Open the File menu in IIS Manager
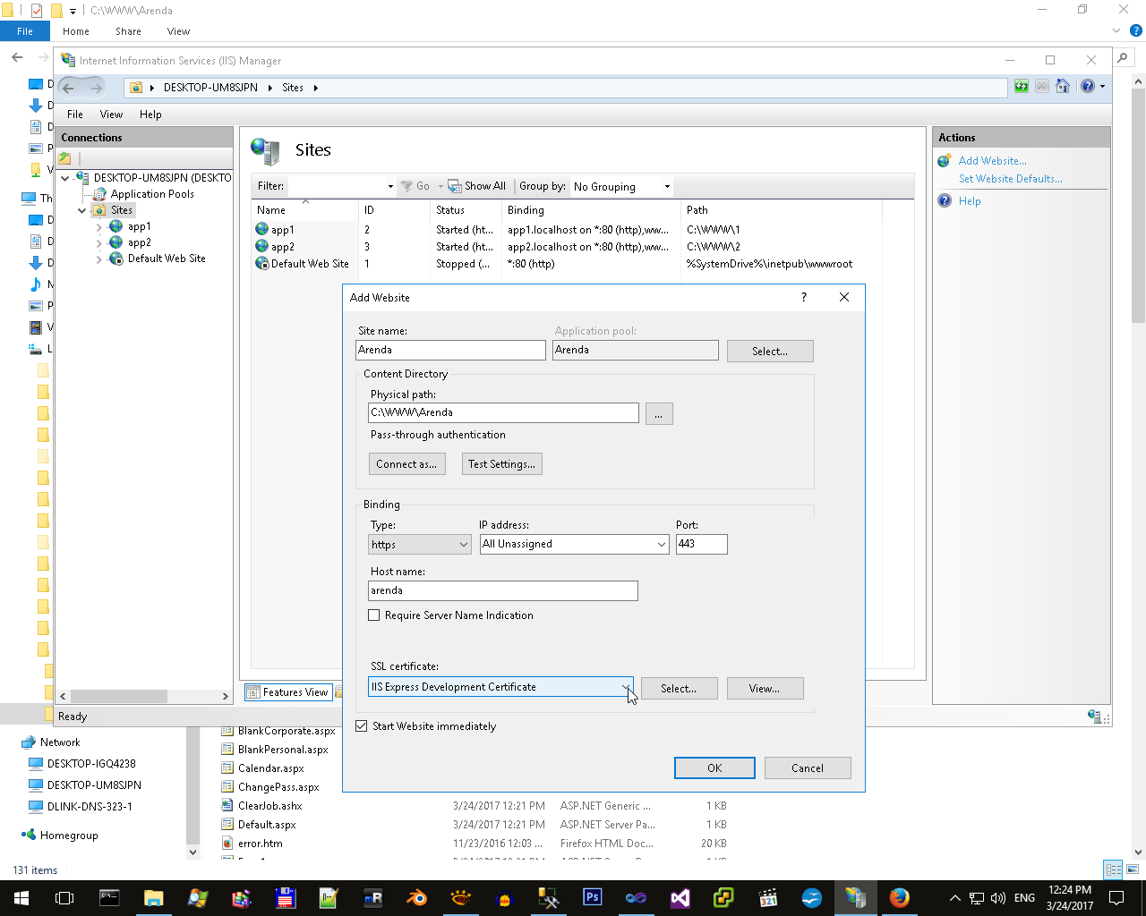The image size is (1146, 916). point(75,114)
